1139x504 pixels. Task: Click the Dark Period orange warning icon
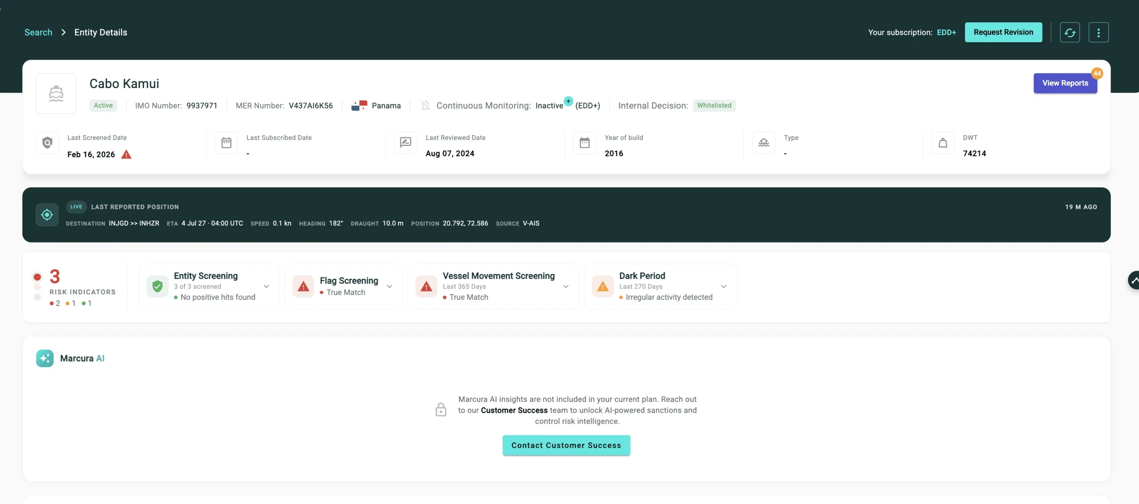point(603,286)
